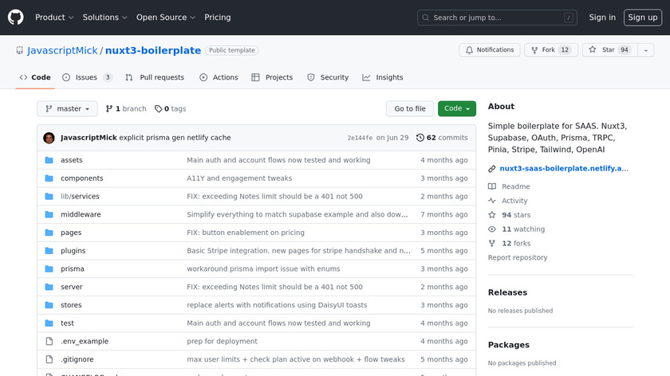Screen dimensions: 670x376
Task: Open the nuxt3-saas-boilerplate netlify link
Action: tap(563, 169)
